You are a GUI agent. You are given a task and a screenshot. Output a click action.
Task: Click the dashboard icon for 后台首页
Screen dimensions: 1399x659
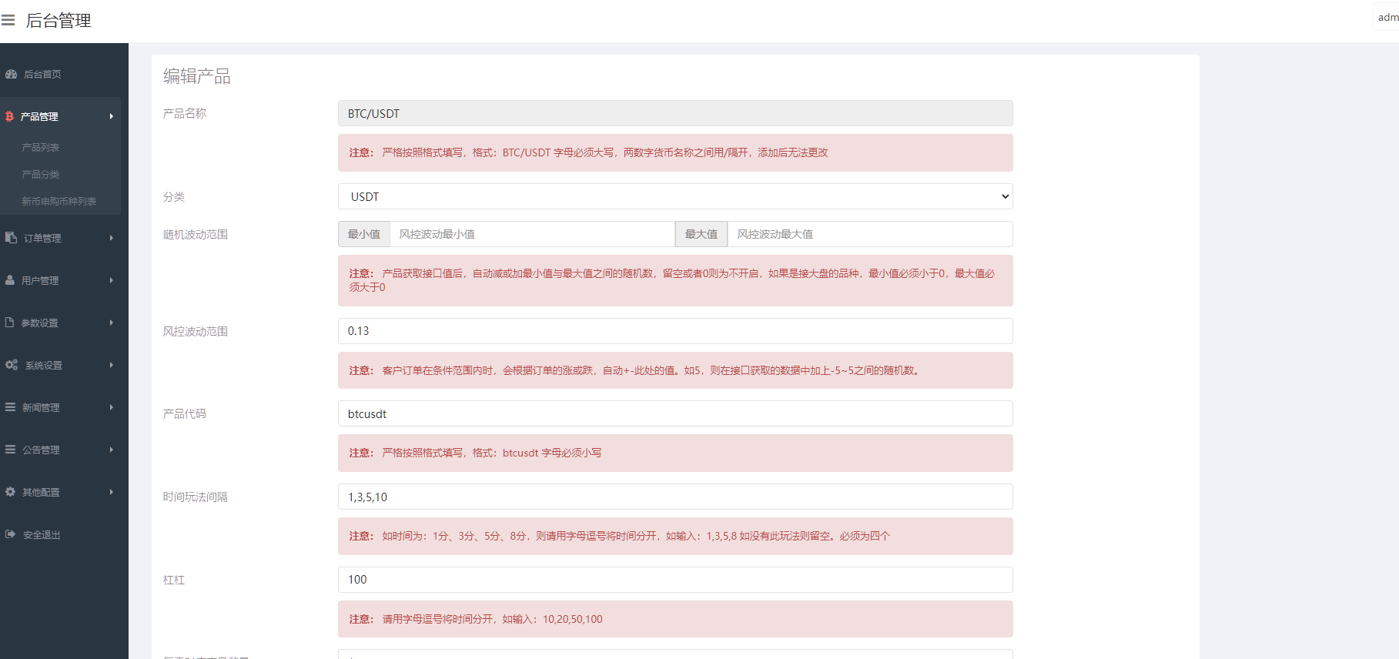11,75
